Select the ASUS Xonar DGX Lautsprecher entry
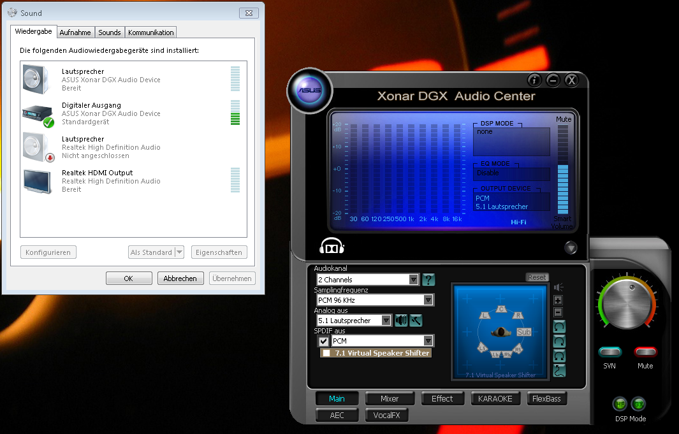This screenshot has width=679, height=434. tap(132, 80)
